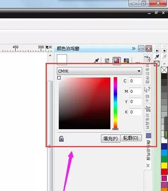Screen dimensions: 168x191
Task: Restore down the main application window
Action: [144, 3]
